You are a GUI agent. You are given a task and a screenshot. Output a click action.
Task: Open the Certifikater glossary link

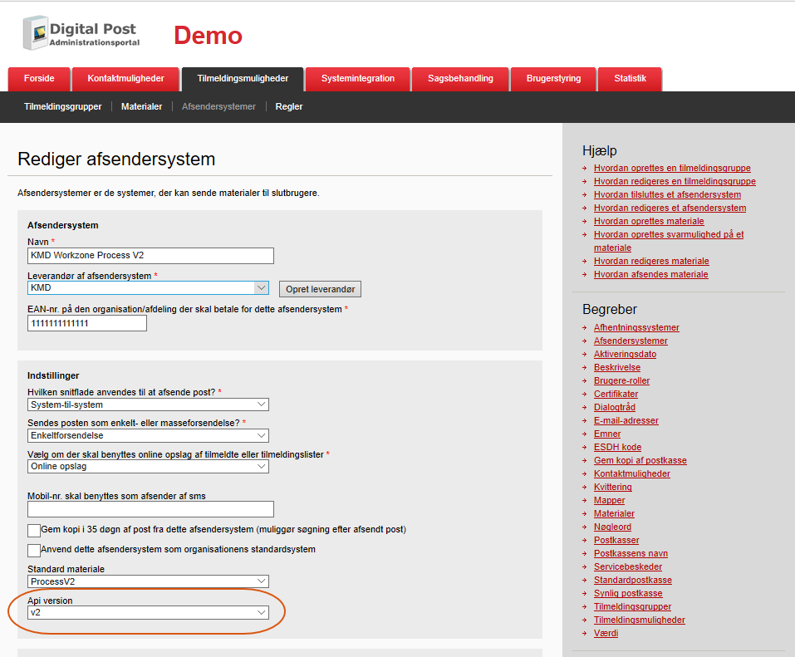click(x=616, y=394)
